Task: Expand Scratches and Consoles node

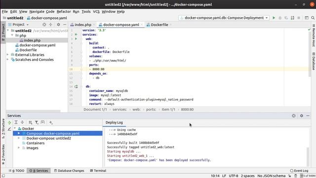Action: pos(8,59)
